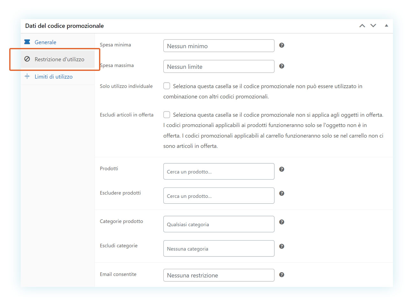Click the Restrizione d'utilizzo ban icon
Viewport: 414px width, 307px height.
[x=27, y=59]
